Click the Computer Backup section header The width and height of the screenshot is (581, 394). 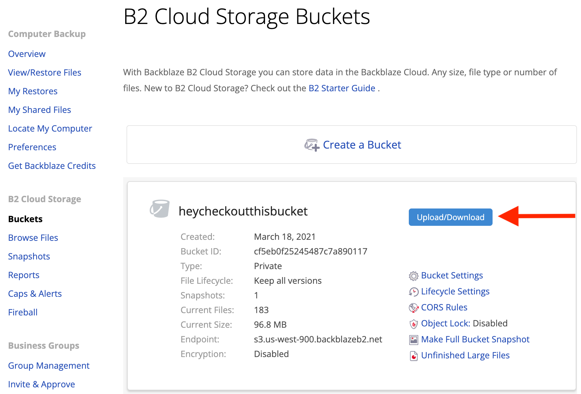[47, 34]
